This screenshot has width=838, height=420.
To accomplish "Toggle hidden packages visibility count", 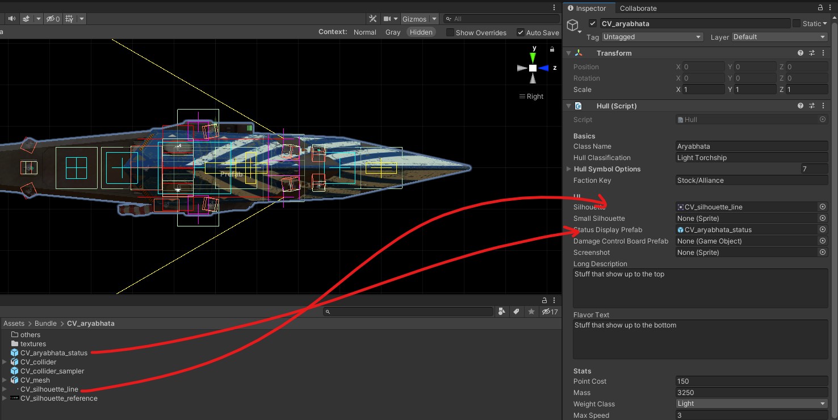I will click(x=550, y=312).
